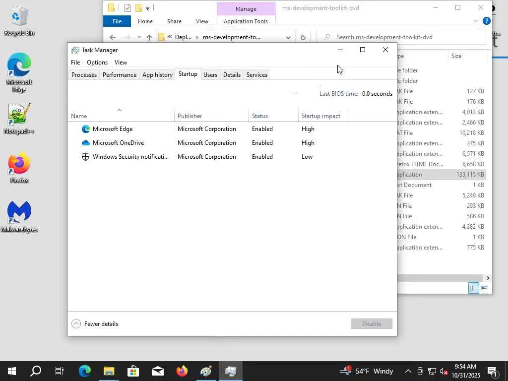
Task: Select the 10,218 KB file row
Action: pyautogui.click(x=441, y=133)
